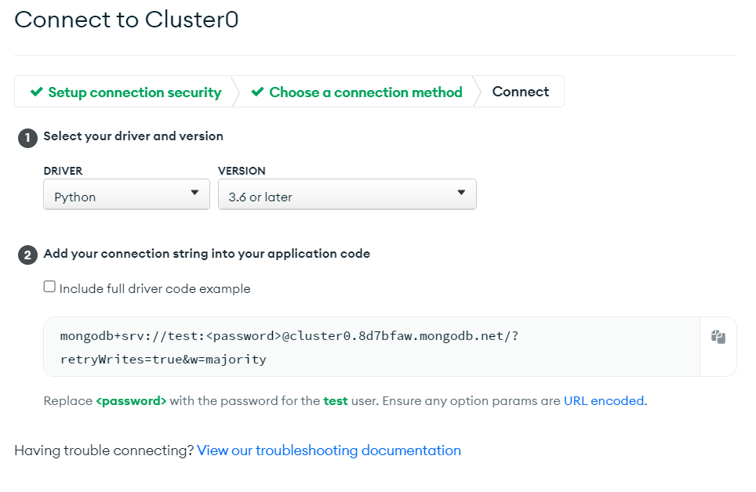This screenshot has width=756, height=492.
Task: Copy the connection string with clipboard icon
Action: 718,337
